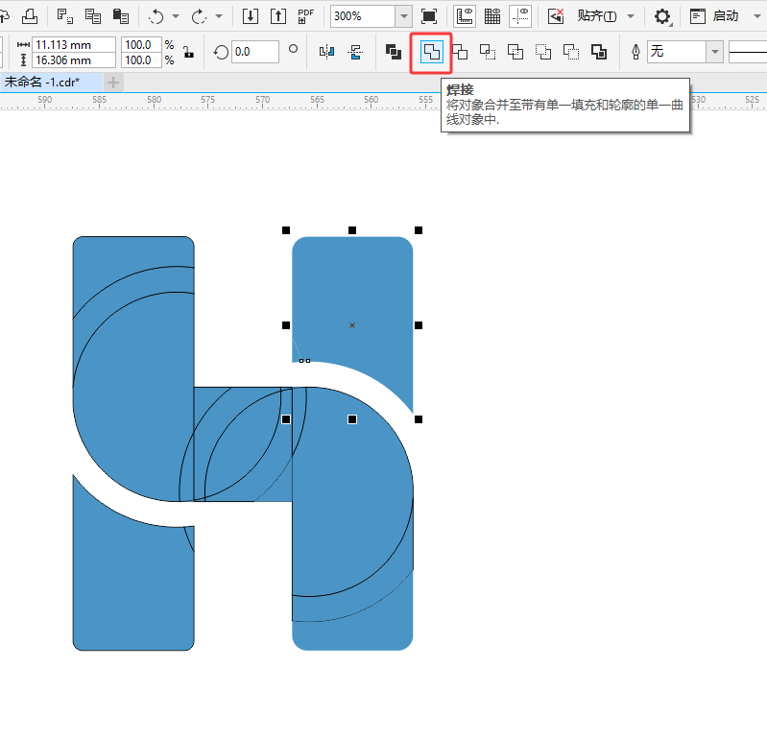Click the Back minus front icon

pyautogui.click(x=571, y=52)
